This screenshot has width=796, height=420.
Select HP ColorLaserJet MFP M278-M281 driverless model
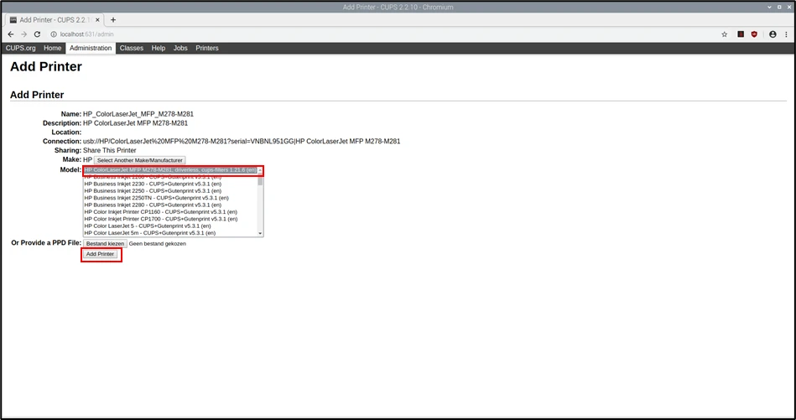170,170
